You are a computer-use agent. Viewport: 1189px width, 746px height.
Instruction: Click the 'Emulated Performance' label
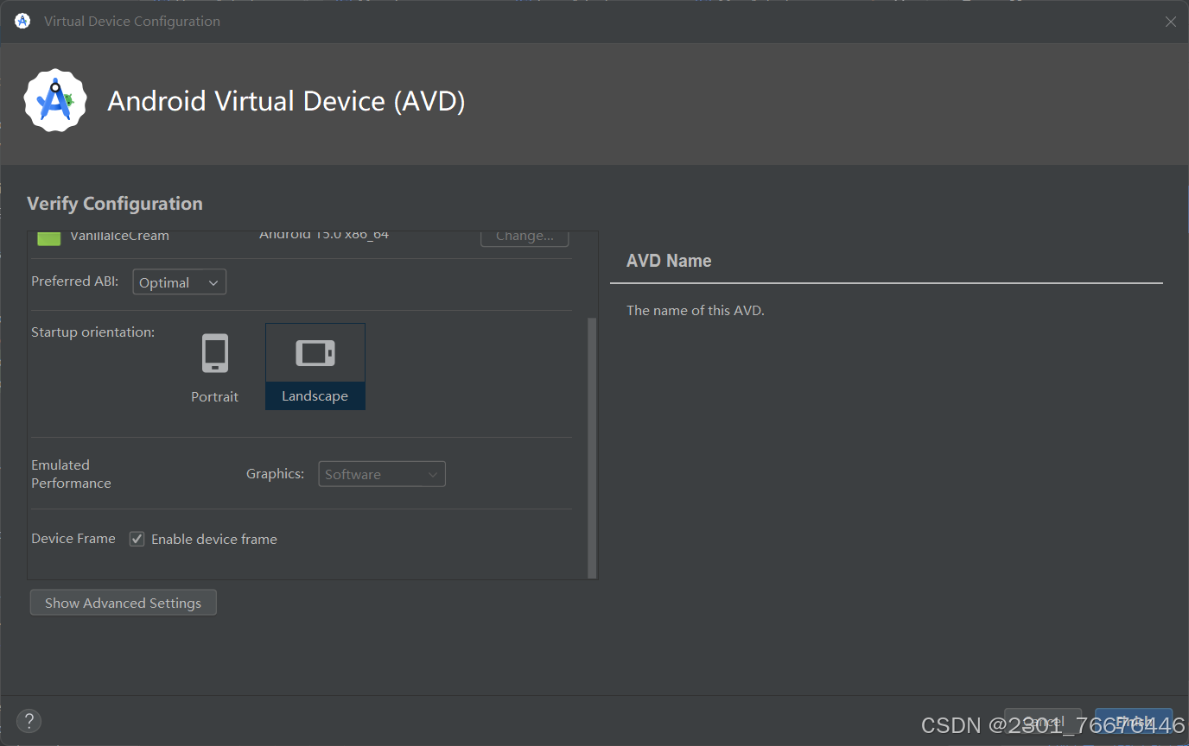71,474
